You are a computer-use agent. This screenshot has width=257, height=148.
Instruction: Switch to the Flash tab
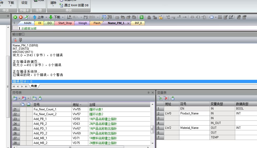point(97,23)
